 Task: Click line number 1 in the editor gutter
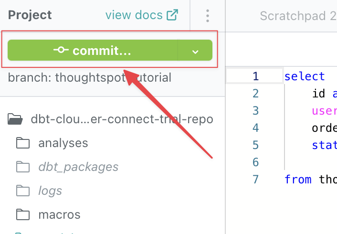(255, 76)
